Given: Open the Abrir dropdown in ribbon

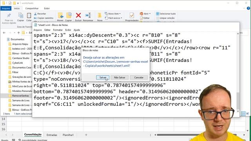Looking at the screenshot, I should (145, 14).
